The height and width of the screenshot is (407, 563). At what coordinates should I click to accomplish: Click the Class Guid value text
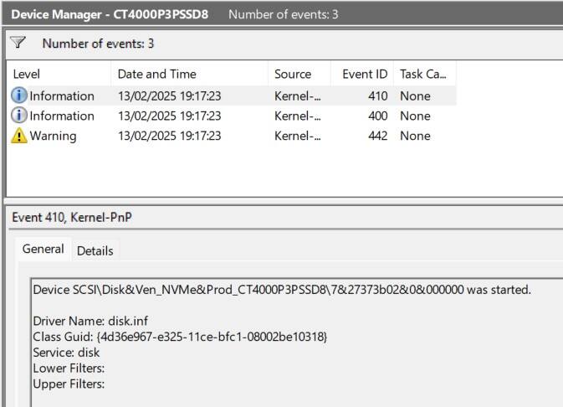[x=212, y=337]
